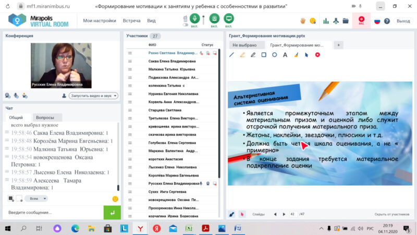The width and height of the screenshot is (417, 235).
Task: Select the text A tool
Action: coord(285,55)
